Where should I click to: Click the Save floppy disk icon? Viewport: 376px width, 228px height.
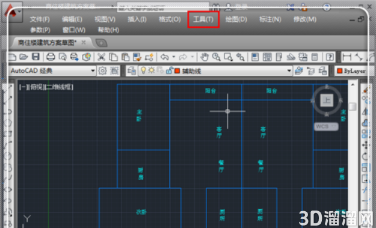click(x=36, y=57)
